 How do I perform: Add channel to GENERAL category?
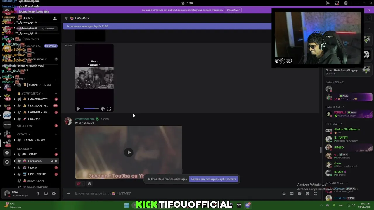click(56, 149)
